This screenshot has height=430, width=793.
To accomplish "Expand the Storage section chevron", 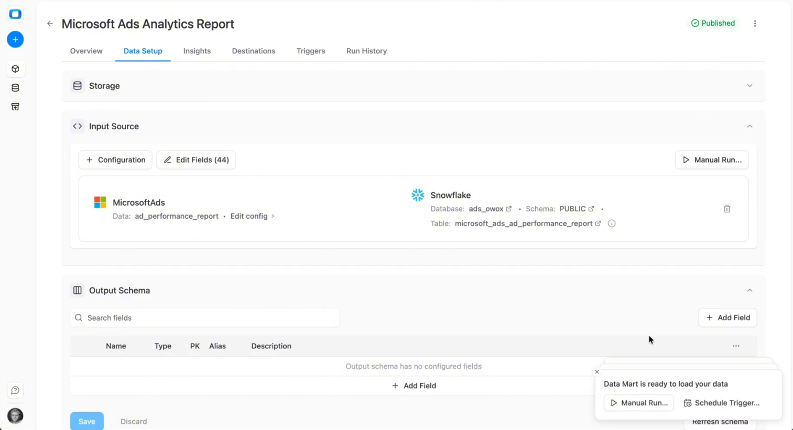I will click(x=749, y=86).
